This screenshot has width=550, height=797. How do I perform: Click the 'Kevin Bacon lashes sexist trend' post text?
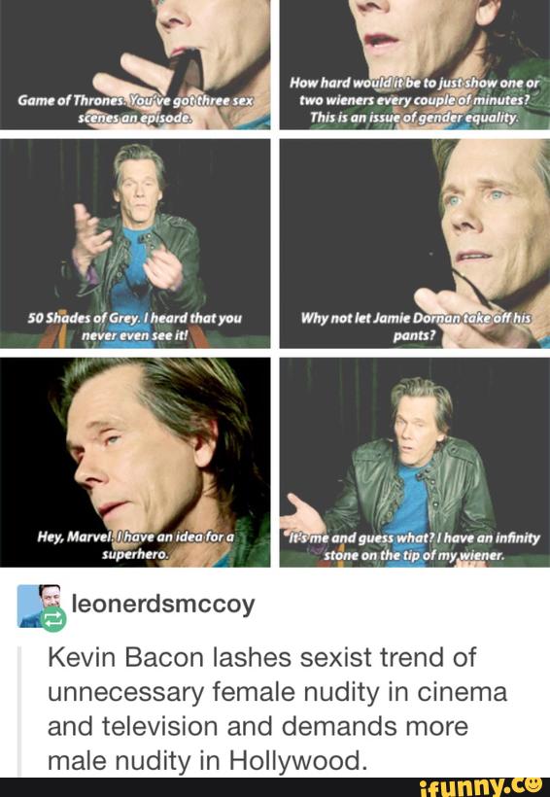[277, 709]
